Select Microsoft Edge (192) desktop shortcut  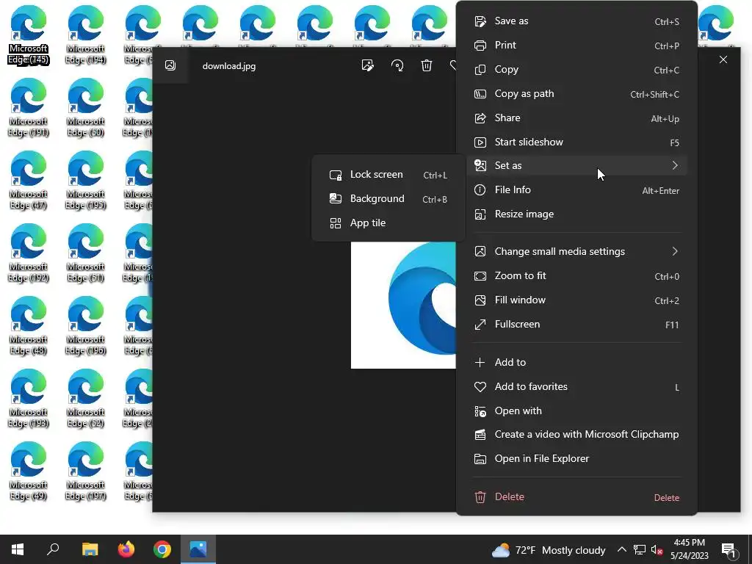pyautogui.click(x=29, y=253)
